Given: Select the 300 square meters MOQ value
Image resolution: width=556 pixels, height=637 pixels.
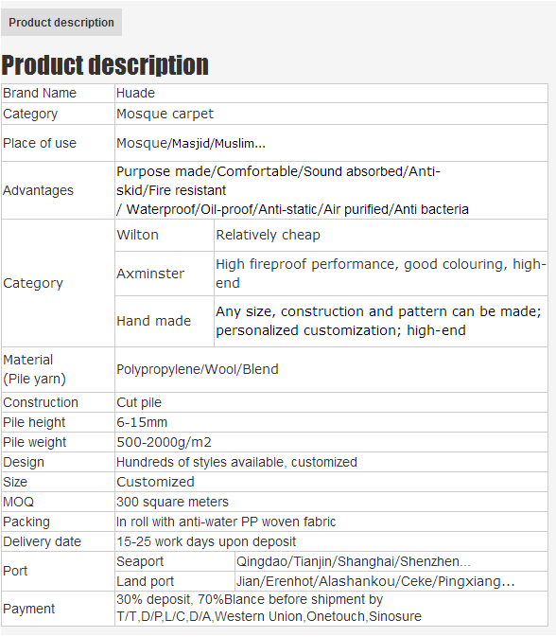Looking at the screenshot, I should (172, 502).
